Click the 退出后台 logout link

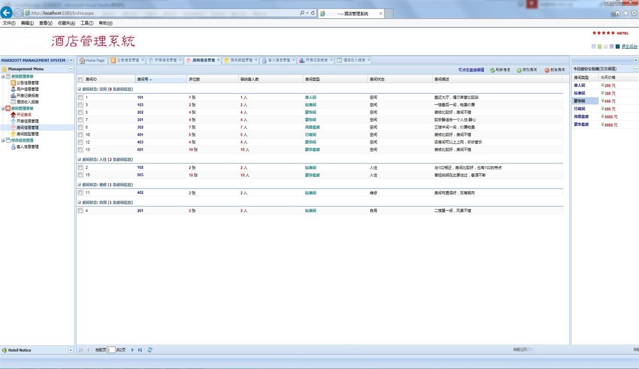[629, 46]
